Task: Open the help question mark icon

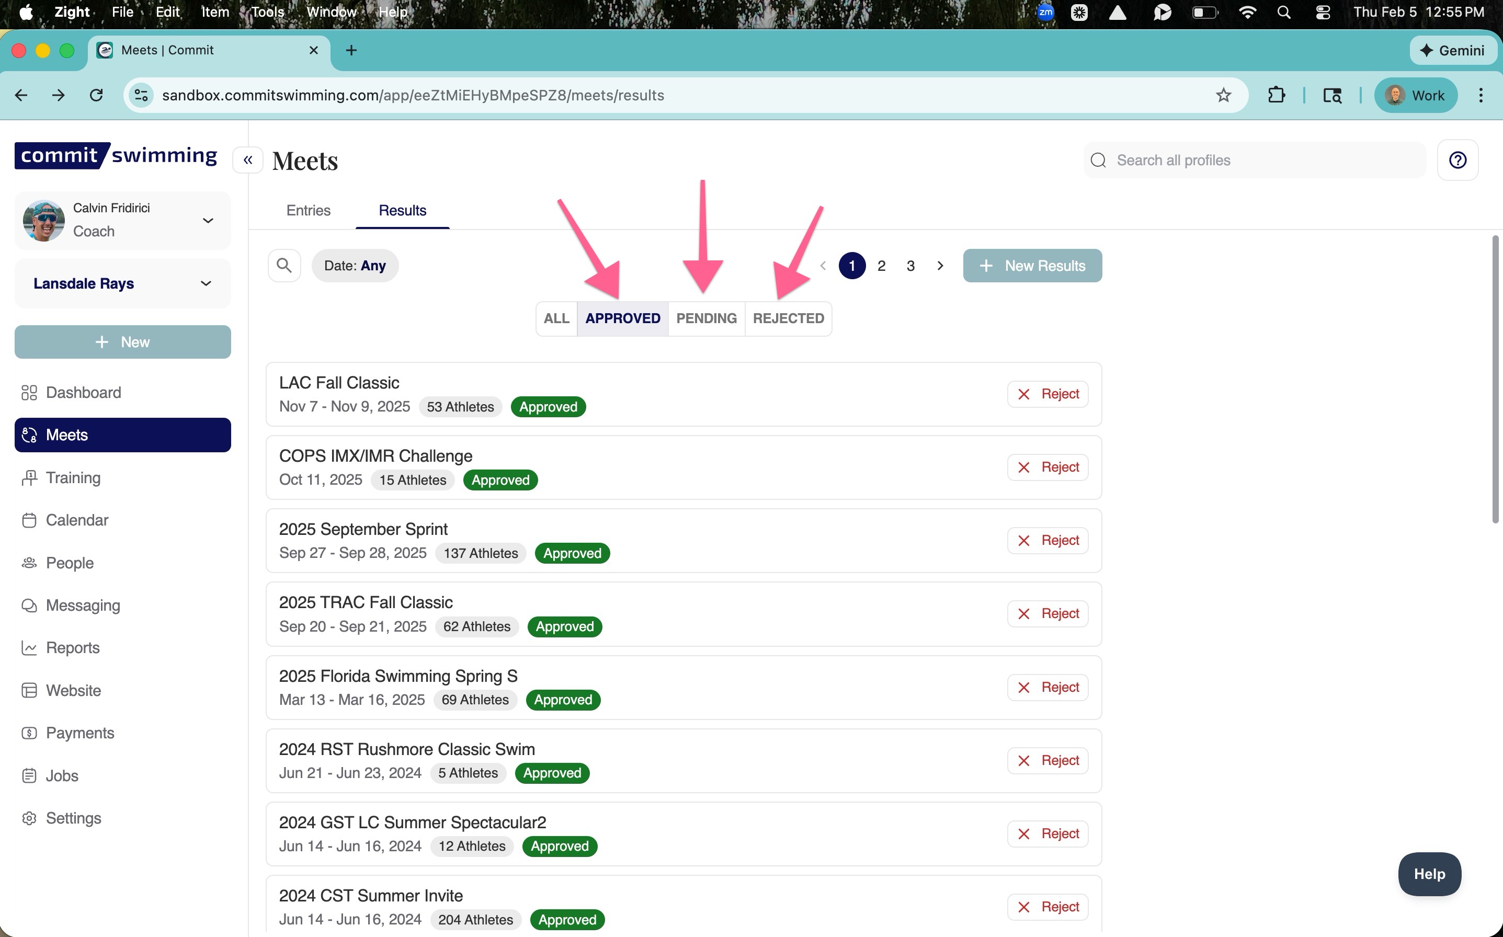Action: [x=1457, y=160]
